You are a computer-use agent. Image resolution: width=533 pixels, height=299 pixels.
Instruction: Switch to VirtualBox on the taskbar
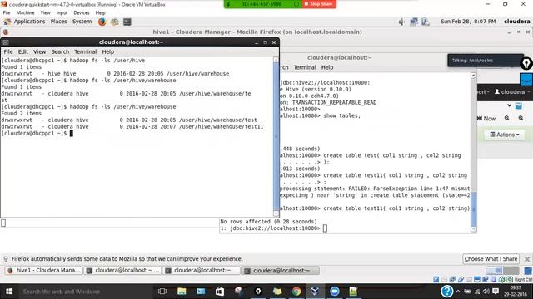pyautogui.click(x=315, y=292)
